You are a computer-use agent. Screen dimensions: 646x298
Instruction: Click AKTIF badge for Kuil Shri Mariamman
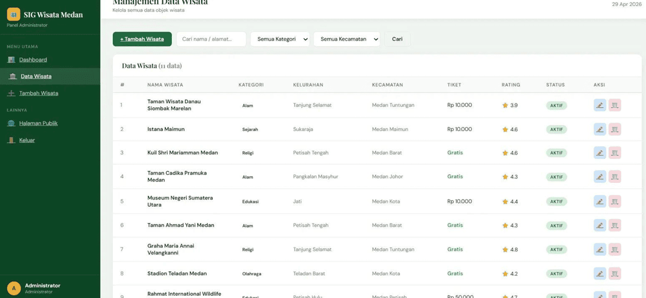click(x=556, y=153)
